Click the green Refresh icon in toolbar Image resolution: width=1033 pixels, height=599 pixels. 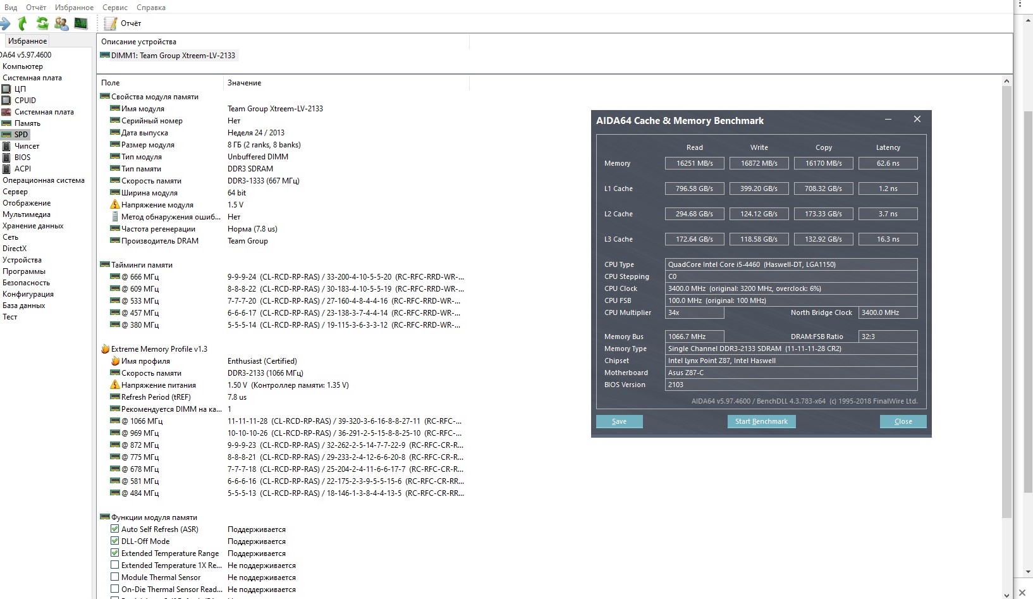coord(42,23)
